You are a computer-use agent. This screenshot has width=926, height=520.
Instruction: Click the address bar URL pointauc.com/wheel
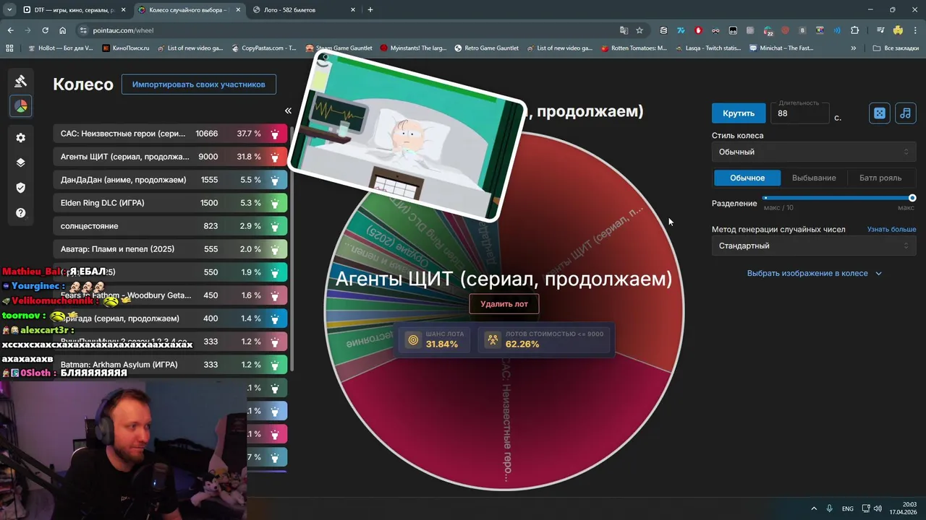click(x=123, y=30)
